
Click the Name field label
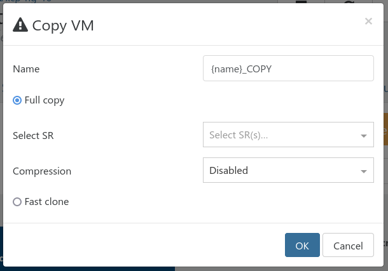(x=26, y=69)
